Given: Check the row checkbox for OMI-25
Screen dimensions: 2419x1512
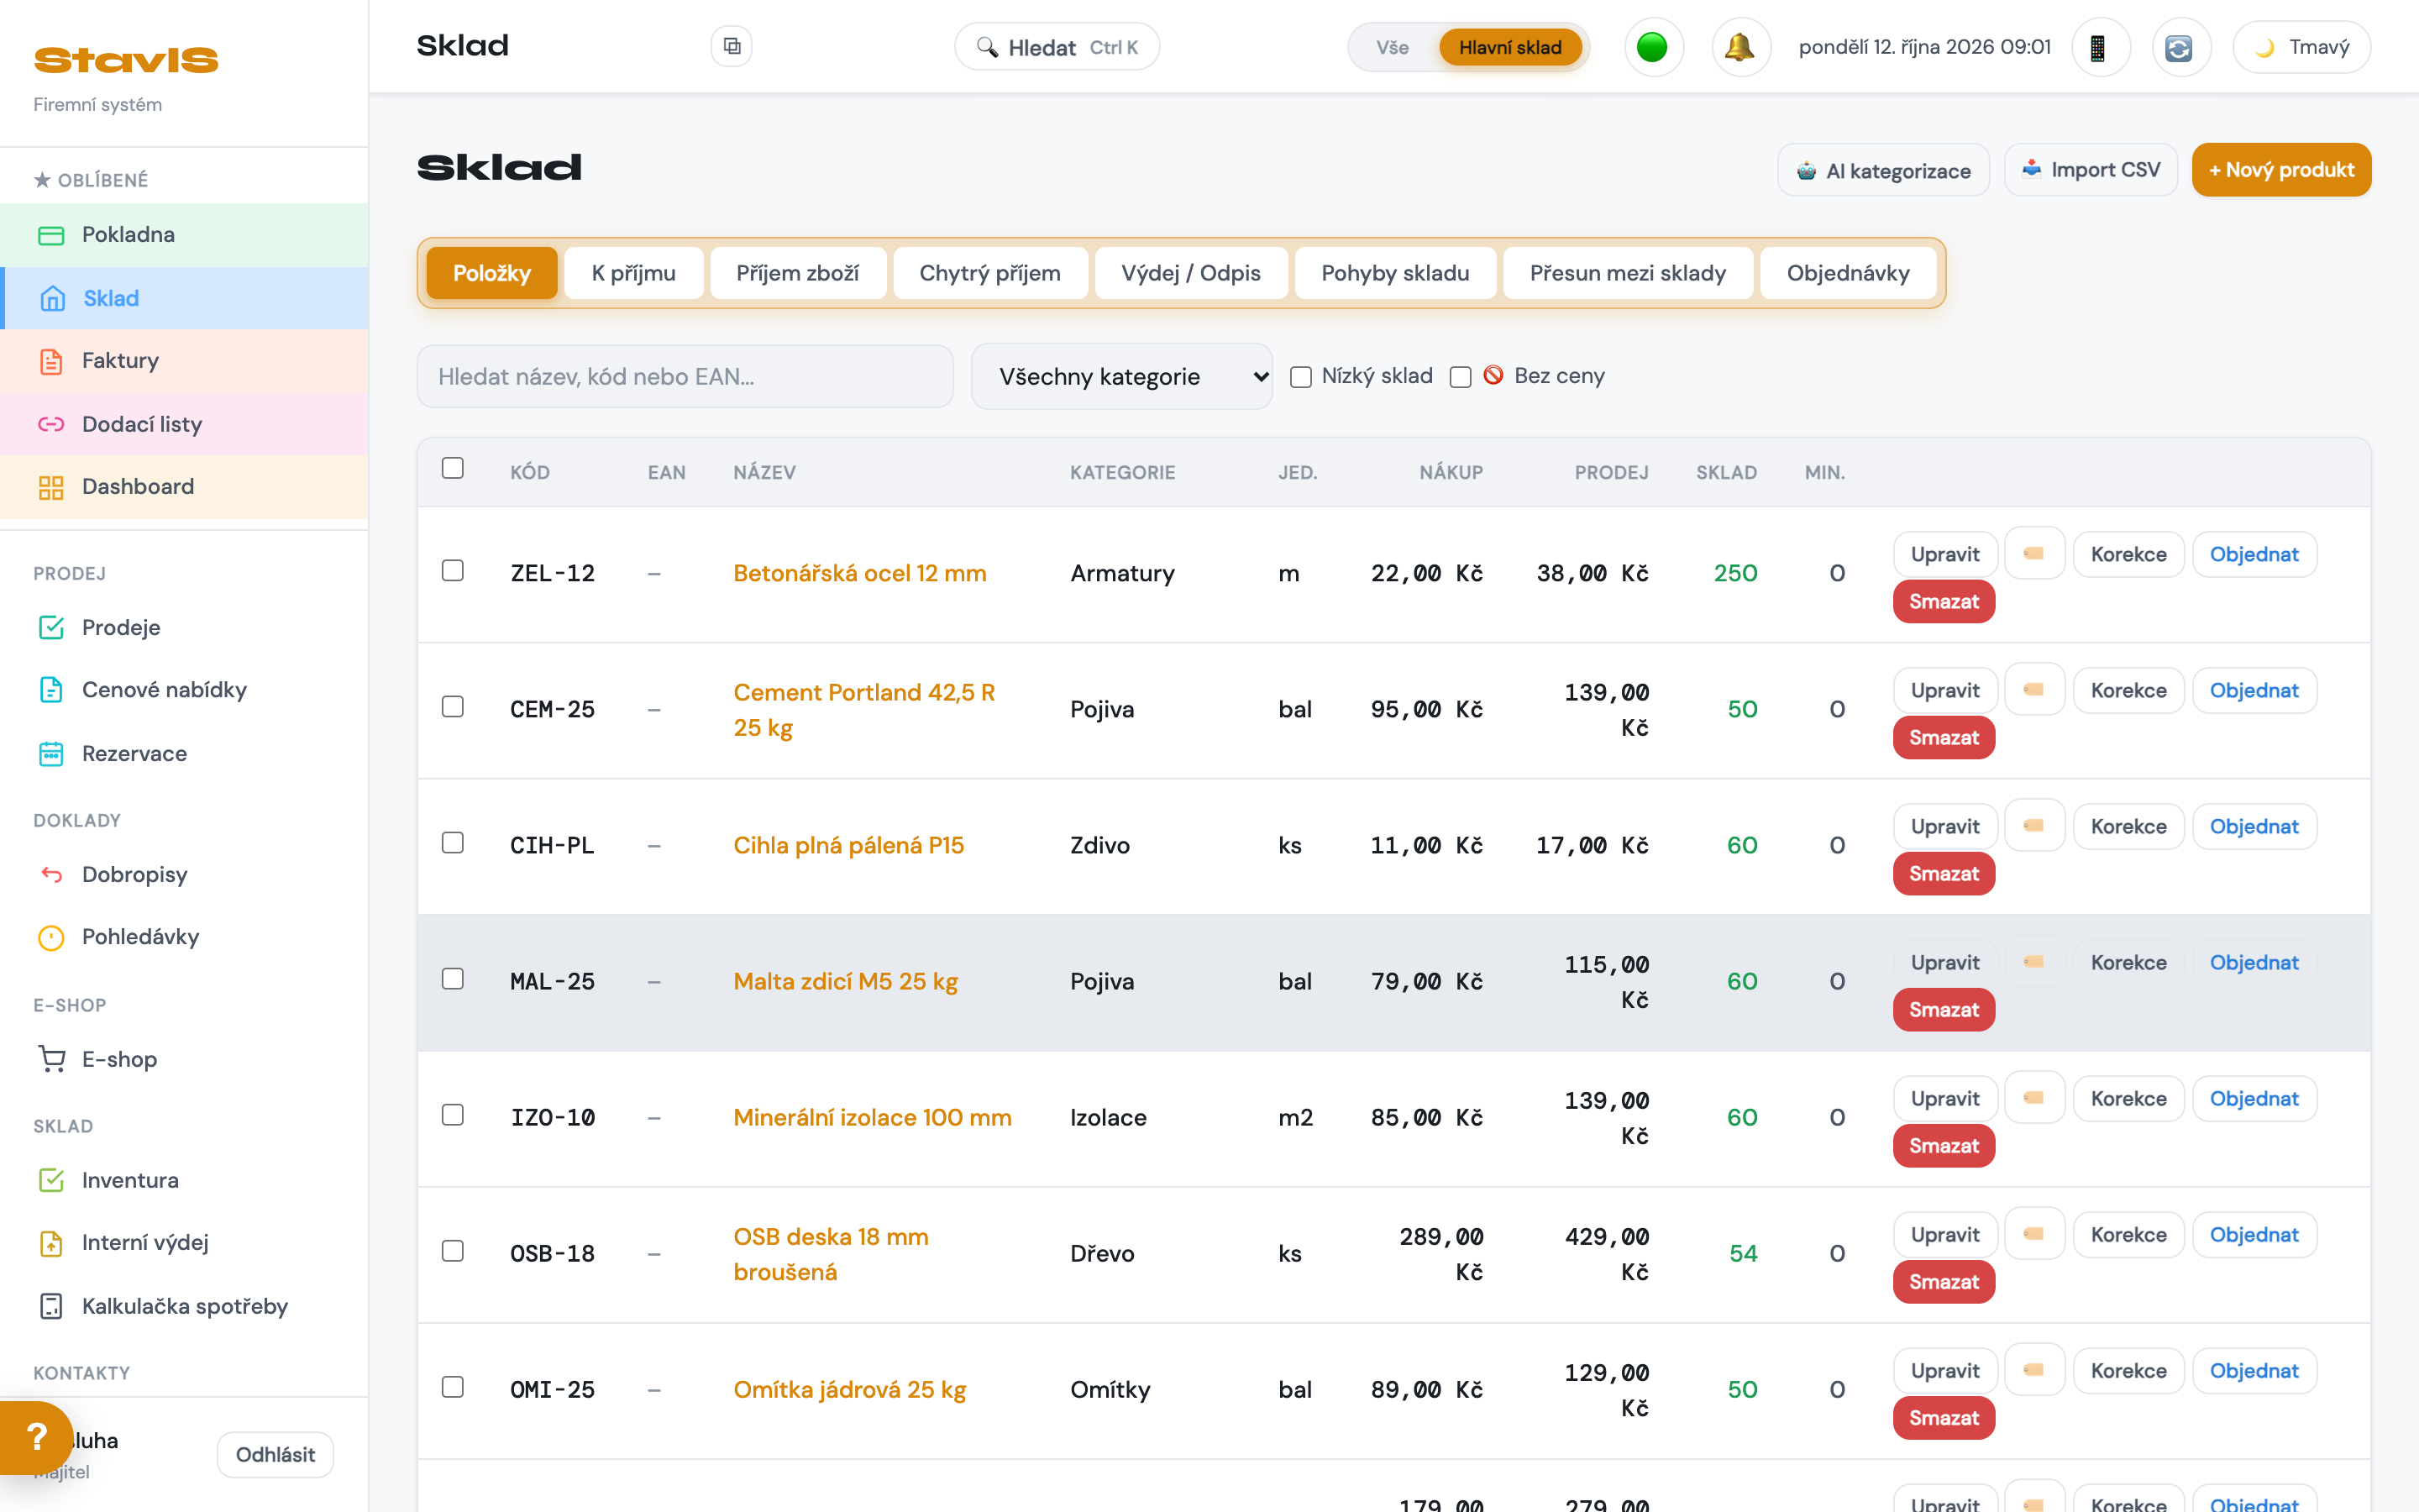Looking at the screenshot, I should [x=453, y=1386].
